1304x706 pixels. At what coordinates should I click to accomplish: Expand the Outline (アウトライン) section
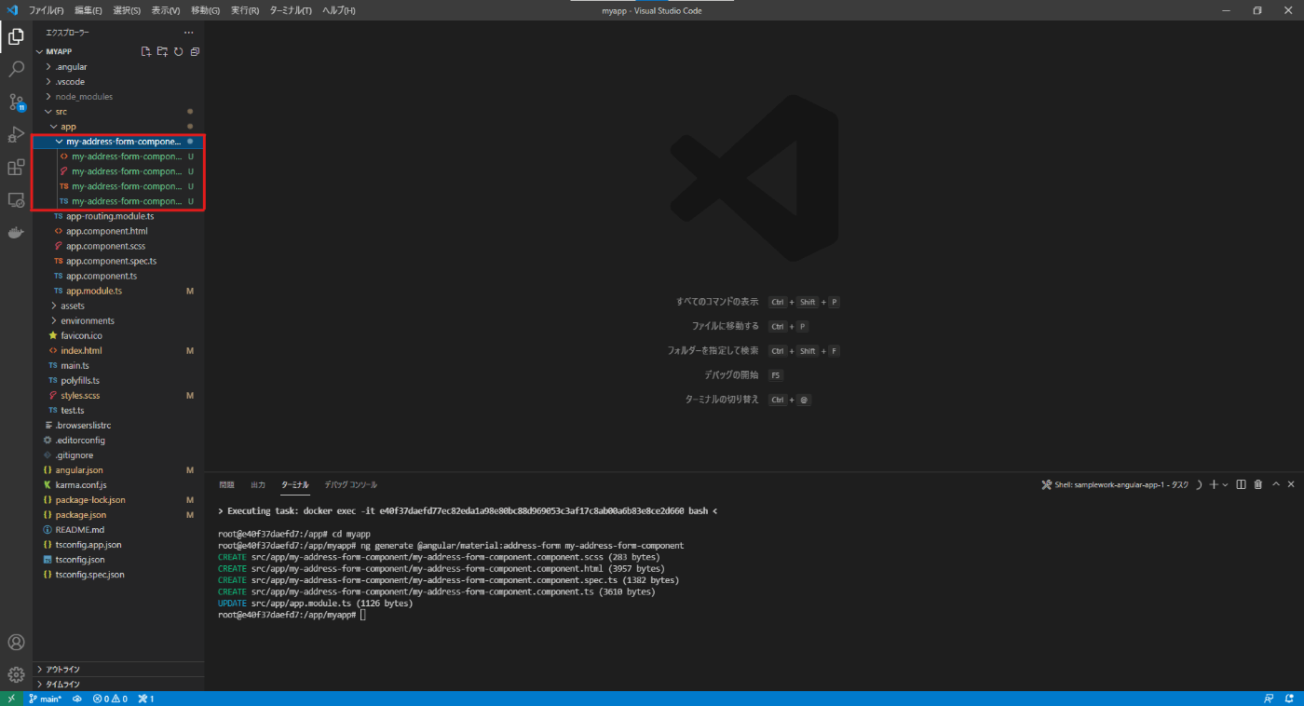point(119,670)
